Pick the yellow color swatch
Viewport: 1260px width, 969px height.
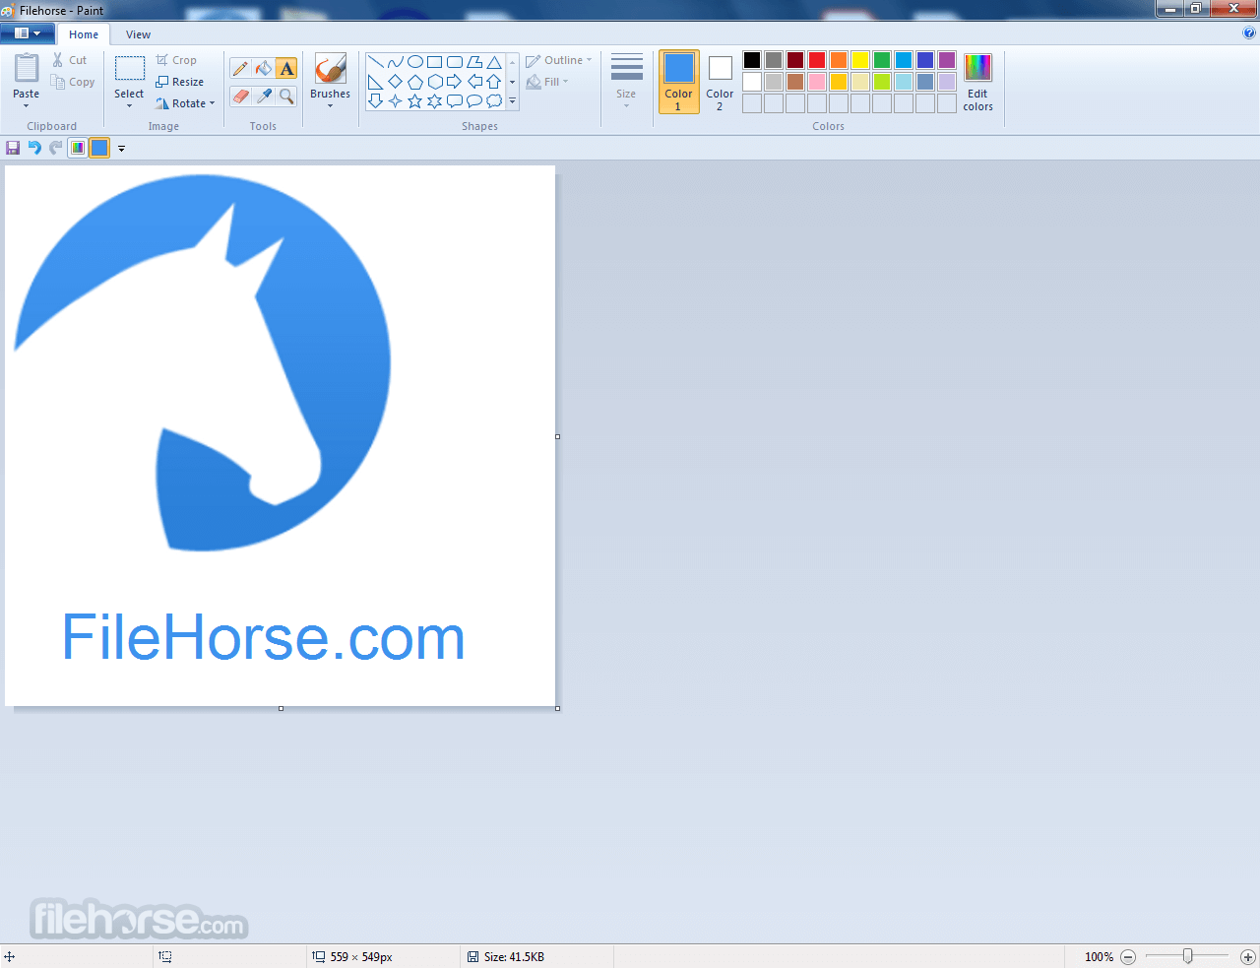(x=860, y=60)
